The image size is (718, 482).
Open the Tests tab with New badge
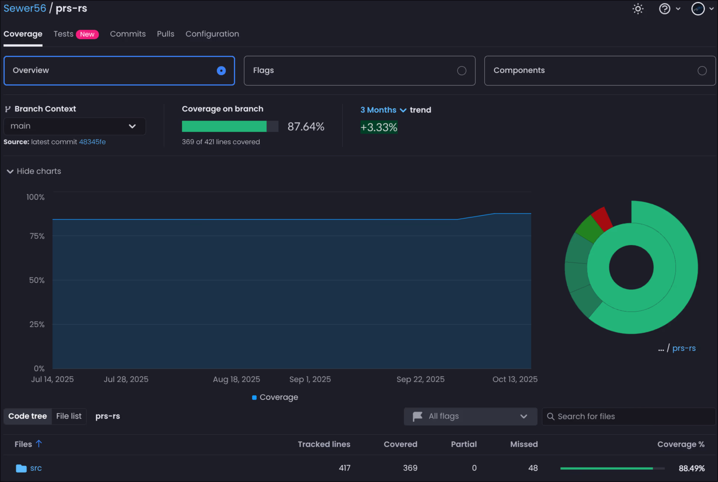pos(63,34)
